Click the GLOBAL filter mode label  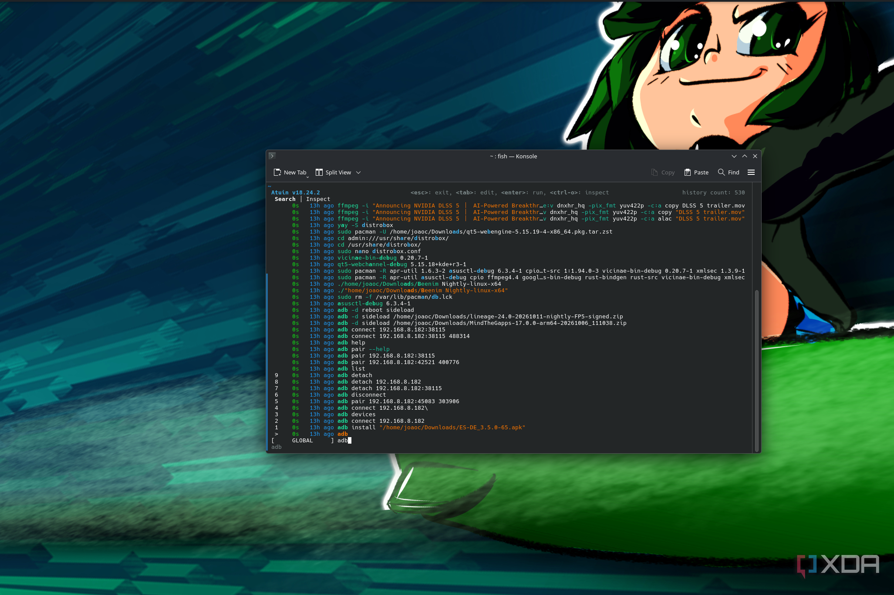(x=302, y=441)
